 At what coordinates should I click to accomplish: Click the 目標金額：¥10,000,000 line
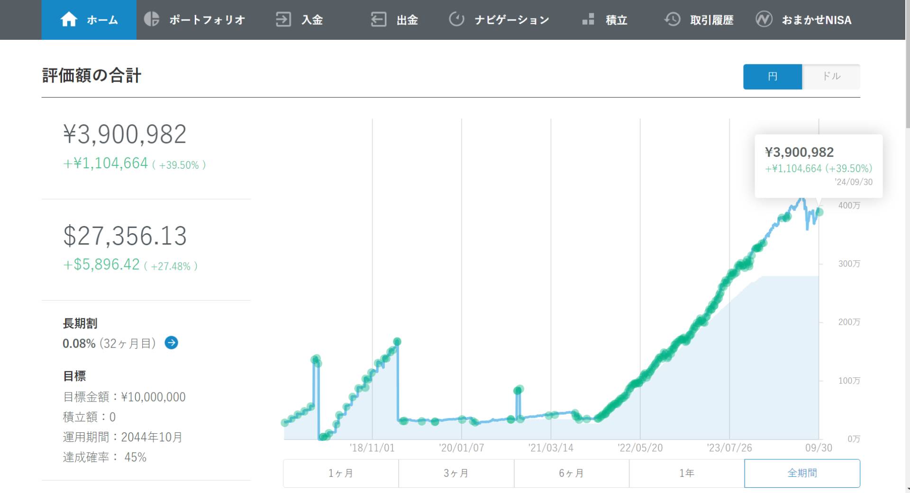coord(124,397)
